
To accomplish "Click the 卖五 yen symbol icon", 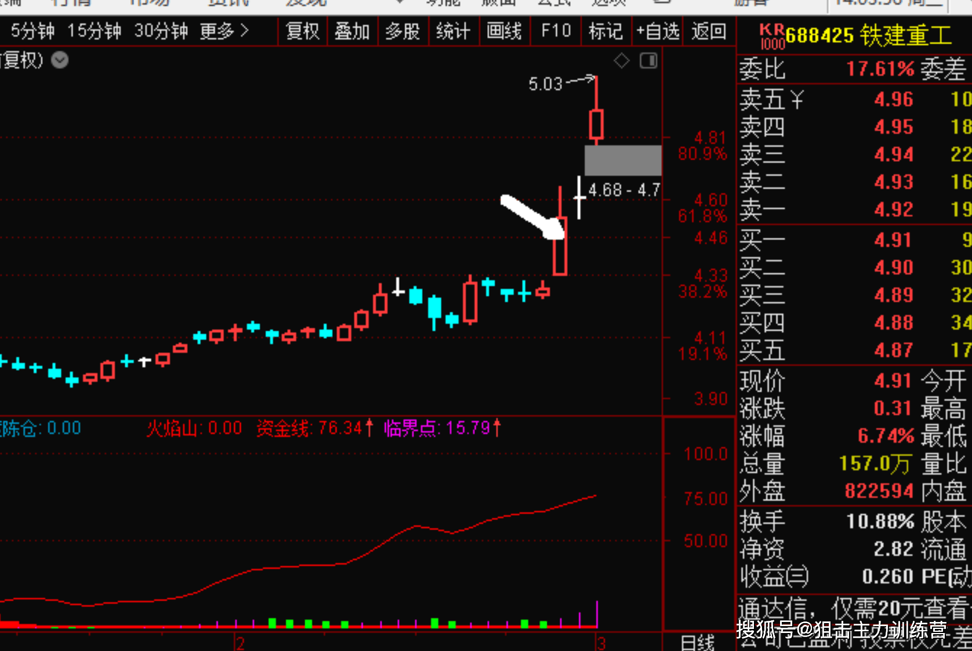I will (797, 100).
